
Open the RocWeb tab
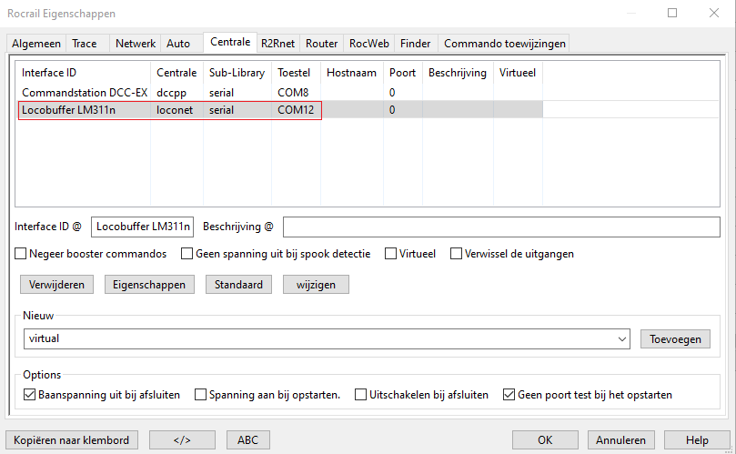pos(369,44)
